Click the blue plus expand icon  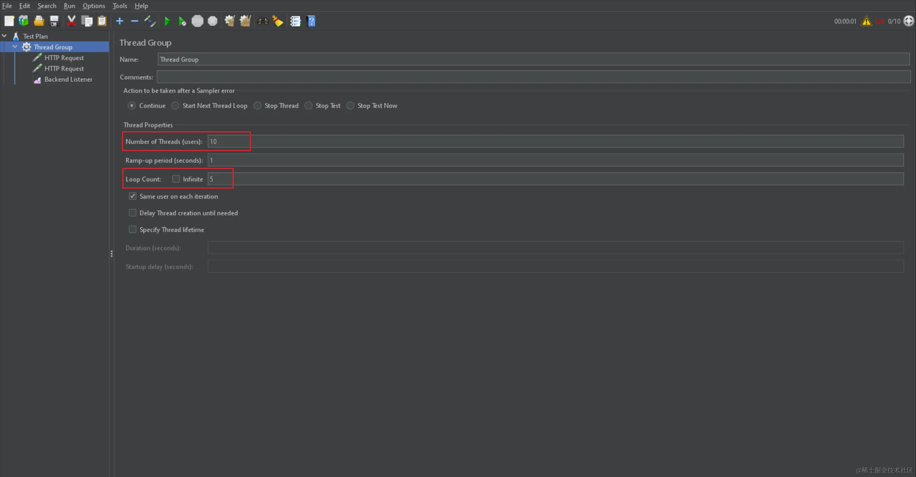[x=120, y=21]
